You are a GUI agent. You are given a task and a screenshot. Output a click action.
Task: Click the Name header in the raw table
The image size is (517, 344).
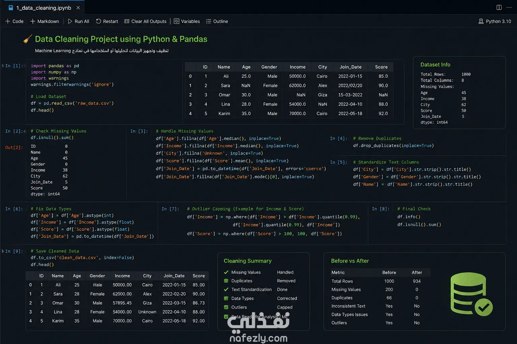tap(224, 67)
